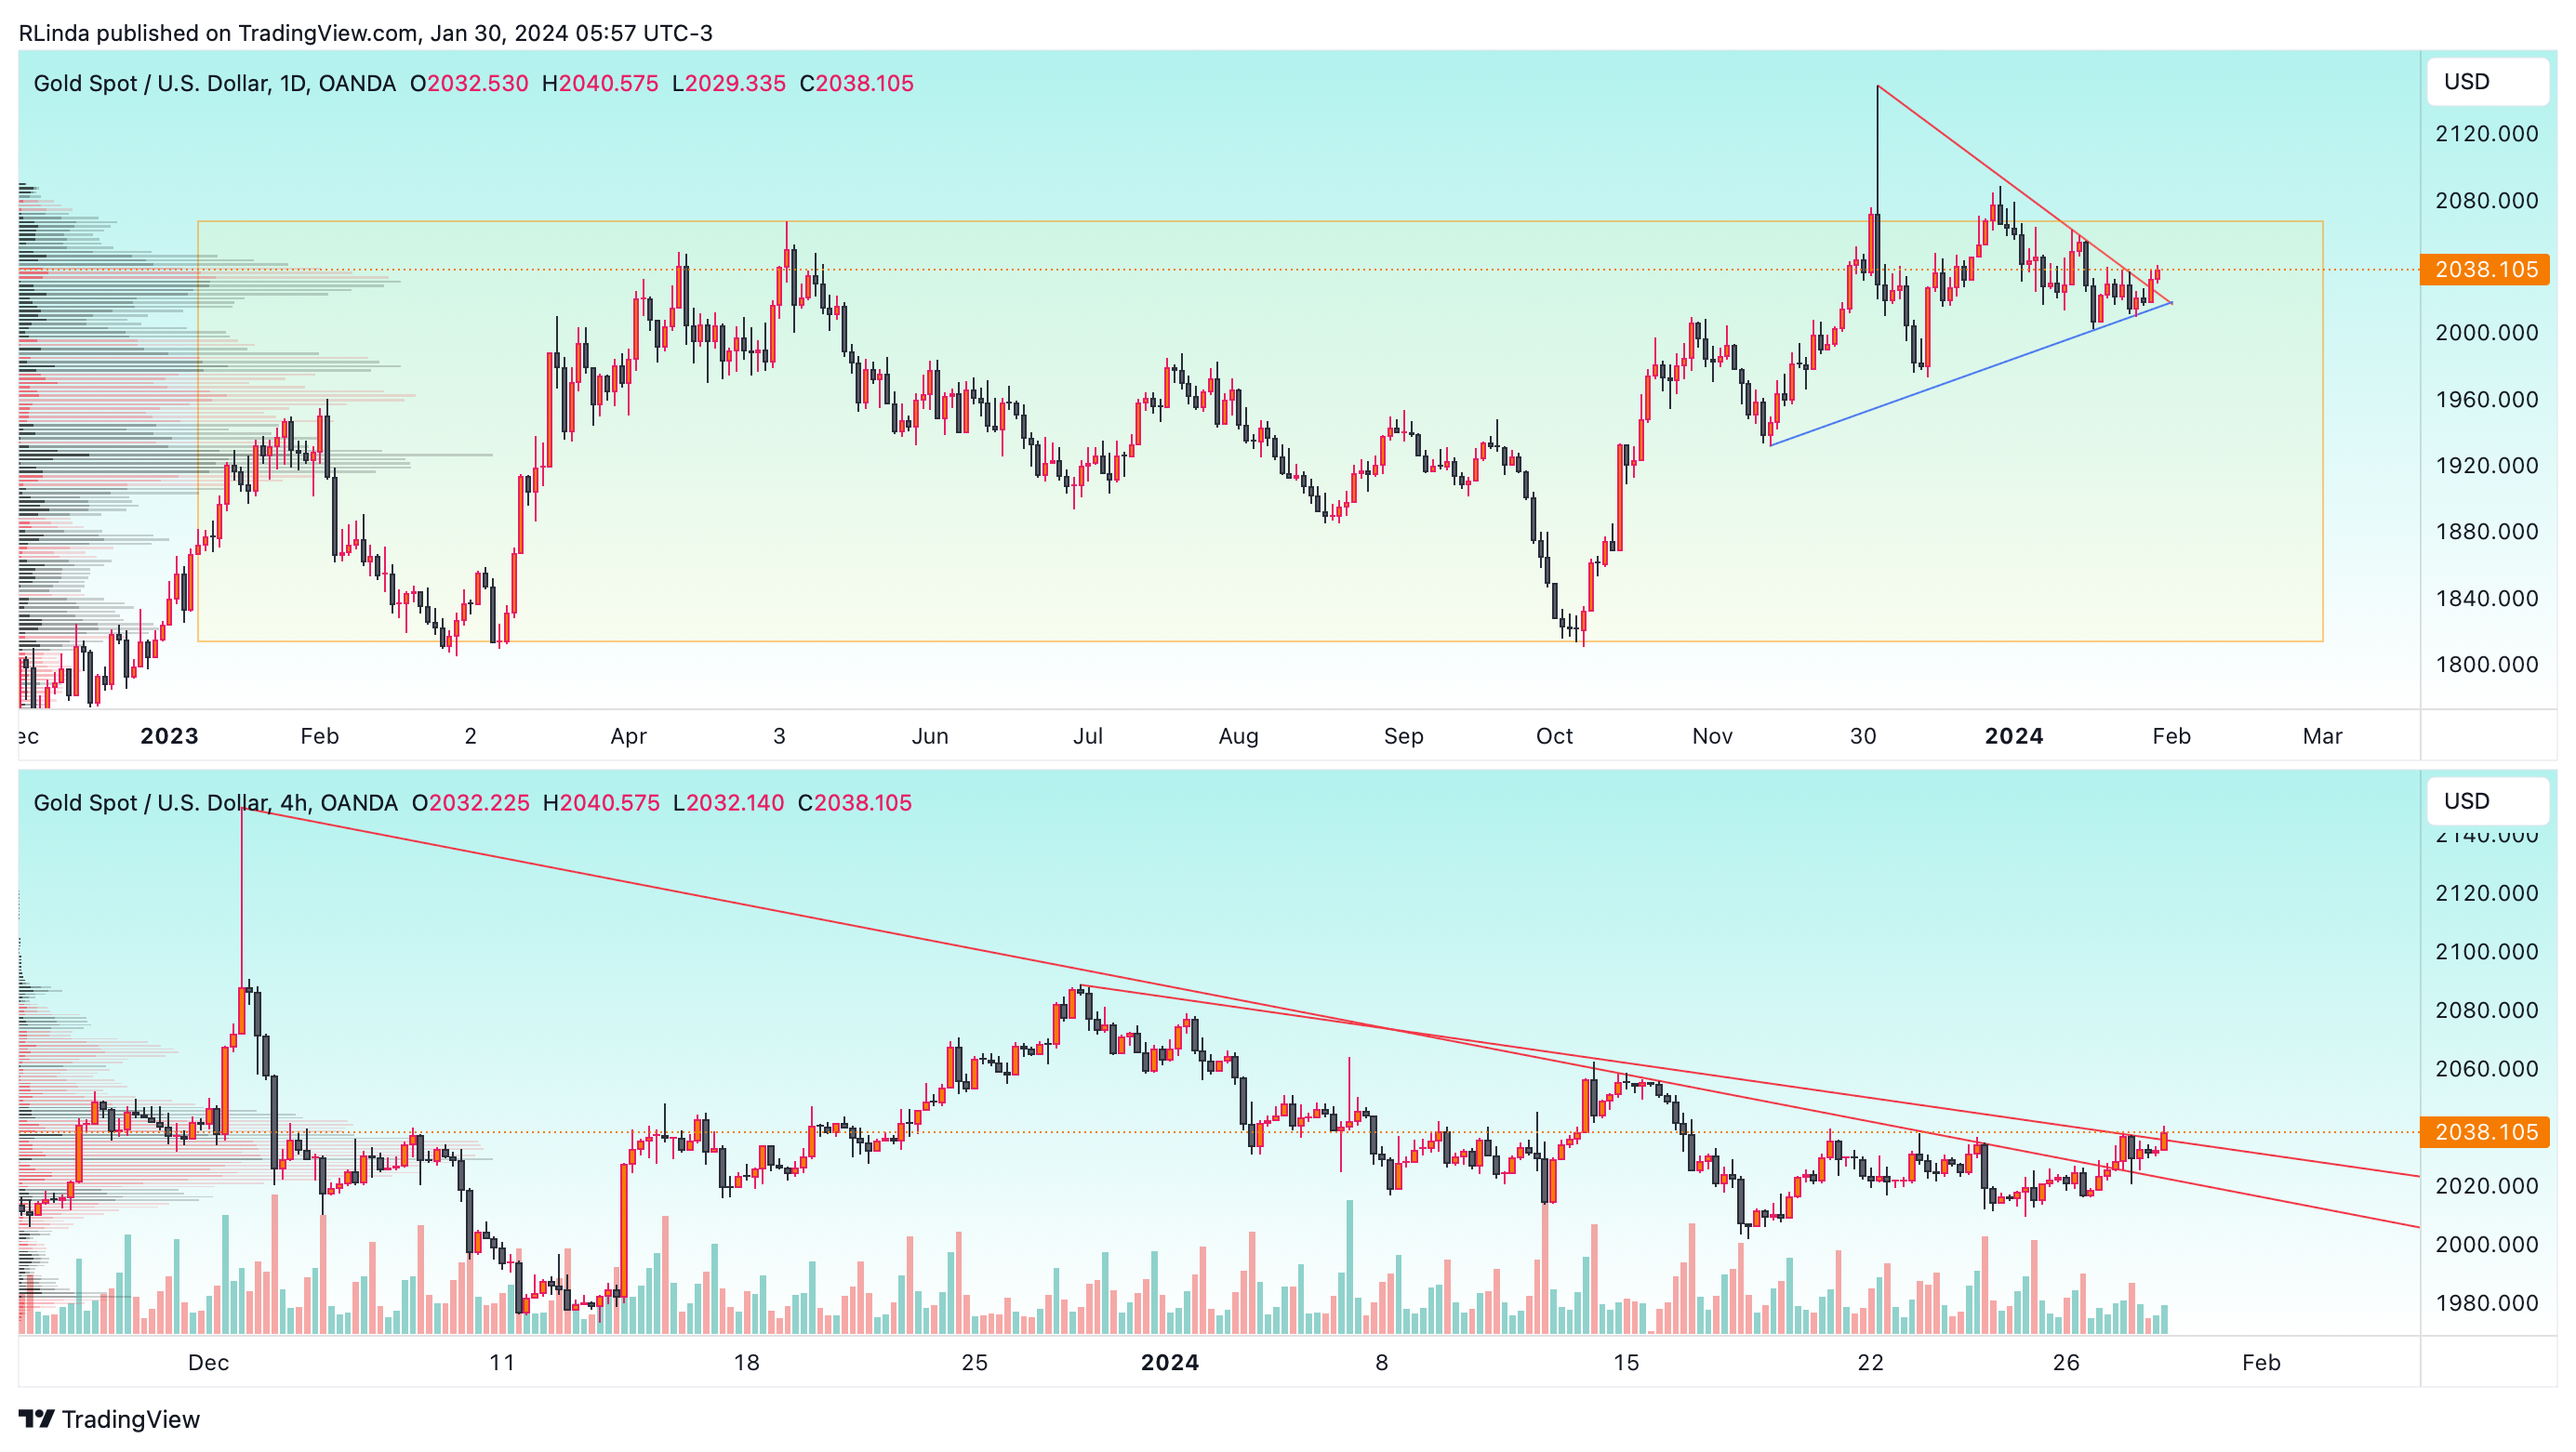Click the Sep label on 1D time axis
The height and width of the screenshot is (1452, 2576).
click(1403, 736)
